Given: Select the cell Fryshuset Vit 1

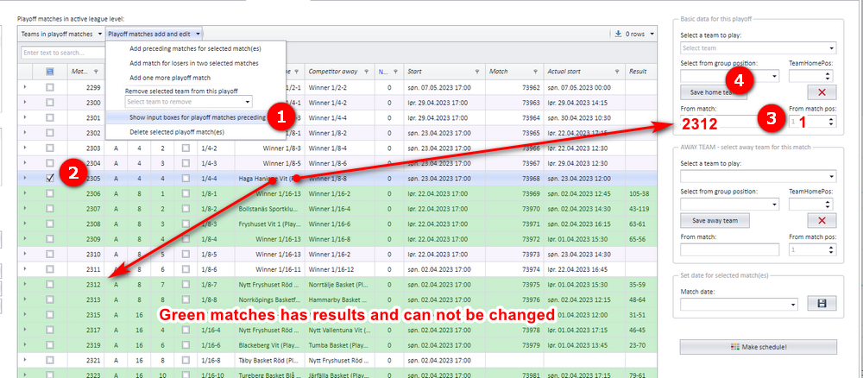Looking at the screenshot, I should click(x=269, y=224).
